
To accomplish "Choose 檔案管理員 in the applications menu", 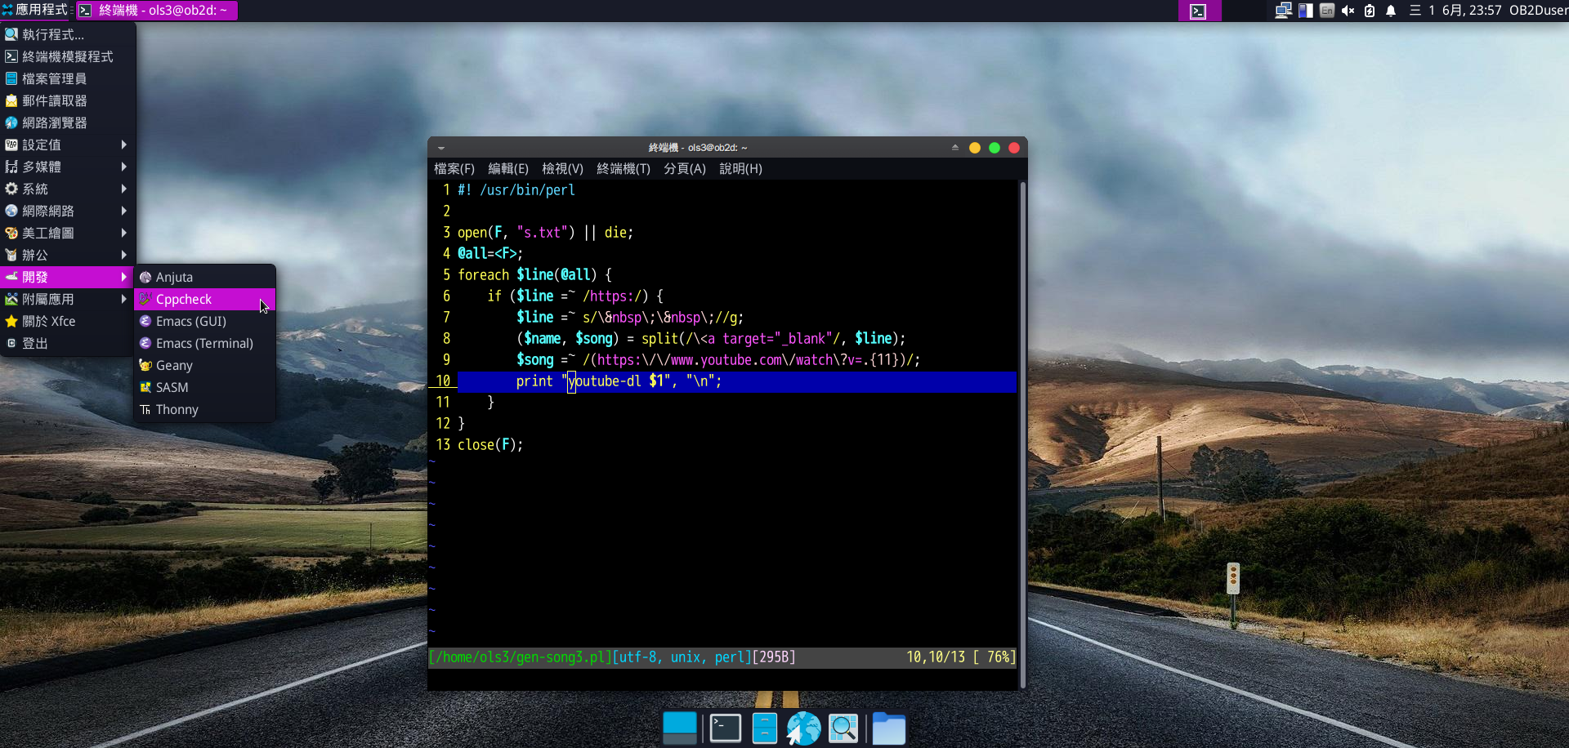I will [67, 78].
